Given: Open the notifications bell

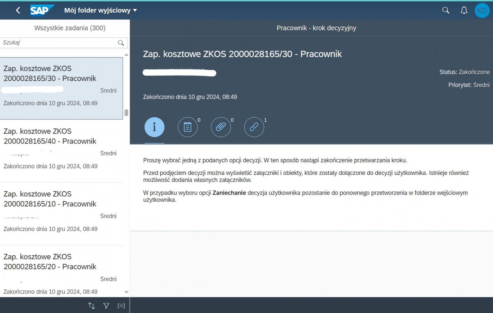Looking at the screenshot, I should [x=464, y=10].
